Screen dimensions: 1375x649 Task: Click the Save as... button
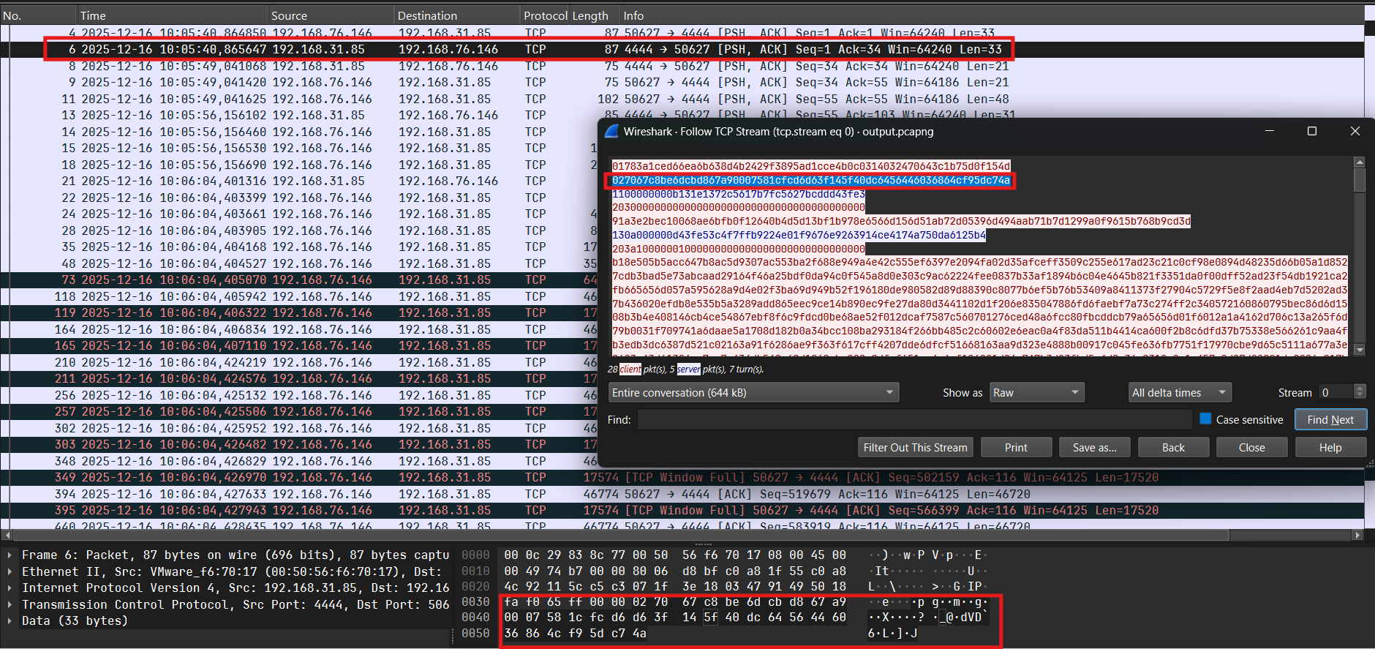[x=1094, y=448]
